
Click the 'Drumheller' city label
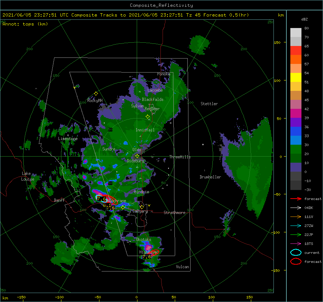(x=210, y=177)
